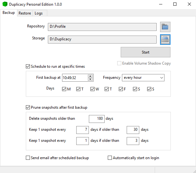This screenshot has width=196, height=173.
Task: Uncheck the Monday (M) day checkbox
Action: click(x=64, y=89)
